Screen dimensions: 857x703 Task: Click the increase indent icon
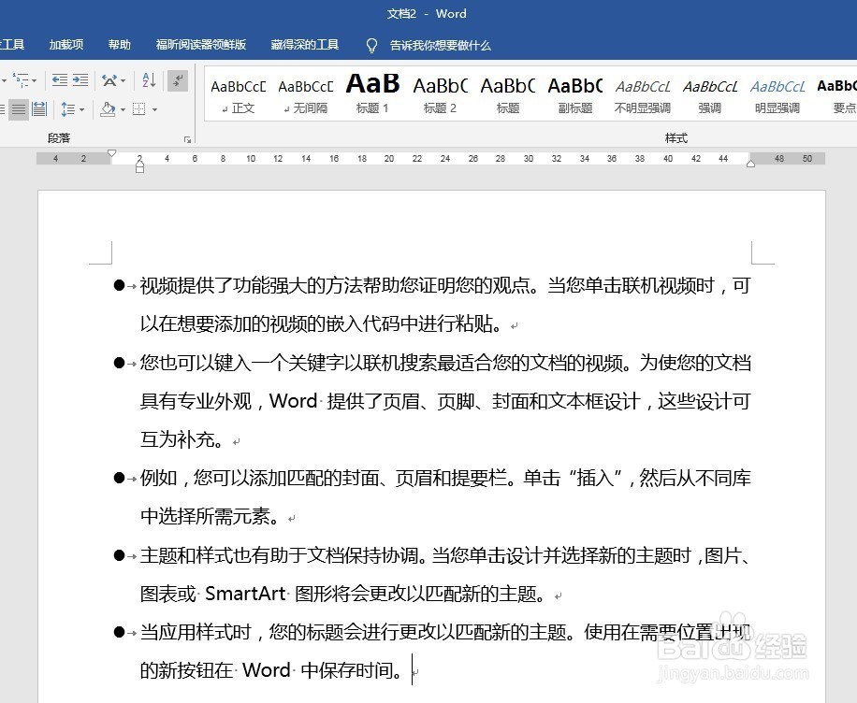tap(80, 80)
